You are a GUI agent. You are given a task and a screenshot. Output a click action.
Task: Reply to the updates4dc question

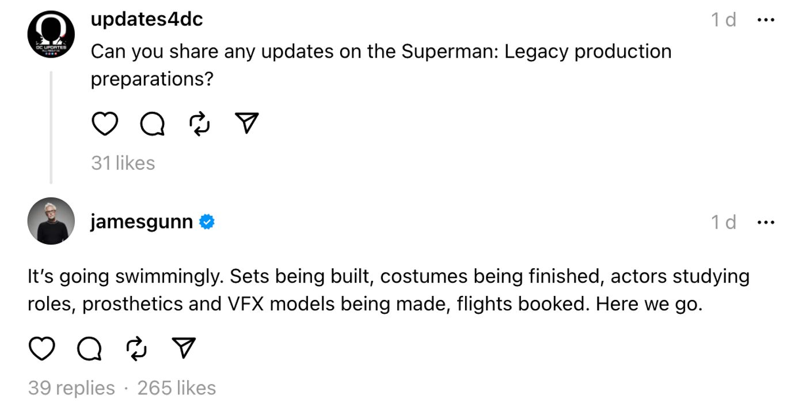152,124
